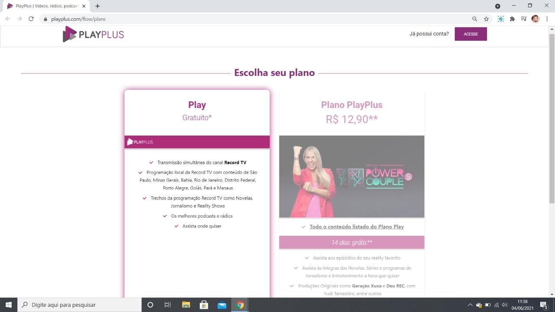Click the OneDrive cloud tray icon
This screenshot has width=555, height=312.
(479, 305)
